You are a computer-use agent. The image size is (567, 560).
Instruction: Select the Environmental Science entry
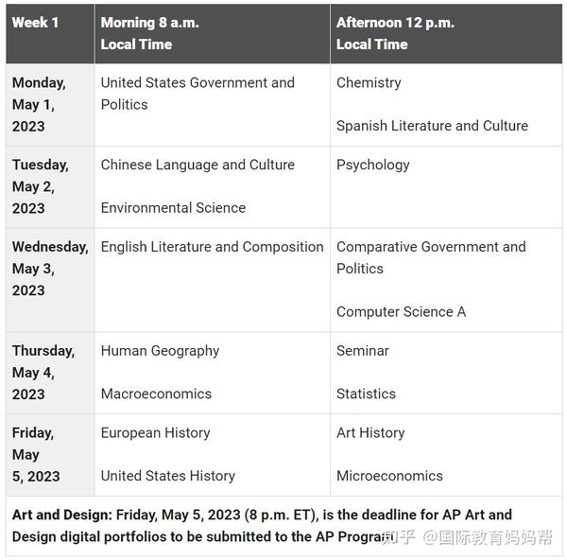pos(173,208)
